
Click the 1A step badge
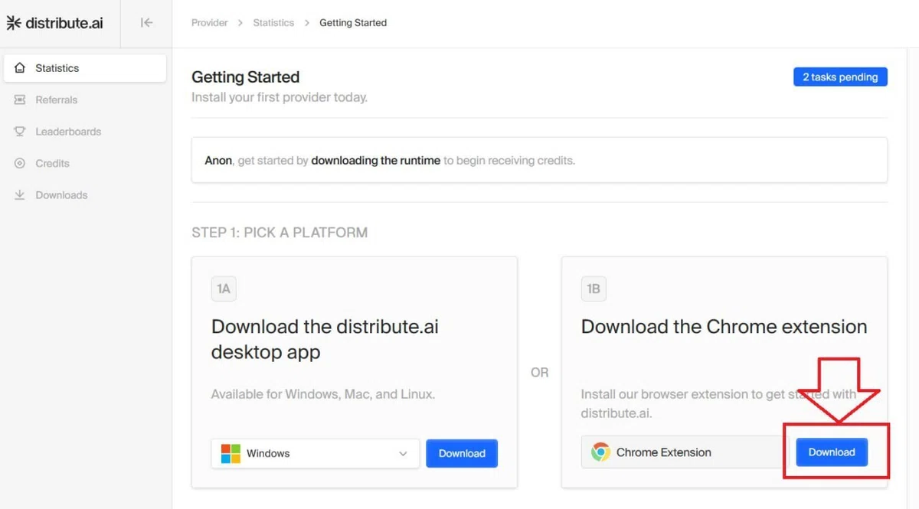coord(224,289)
